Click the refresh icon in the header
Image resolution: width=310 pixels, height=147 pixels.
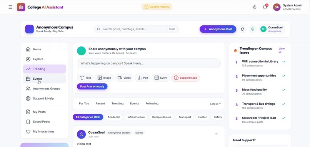pyautogui.click(x=243, y=29)
